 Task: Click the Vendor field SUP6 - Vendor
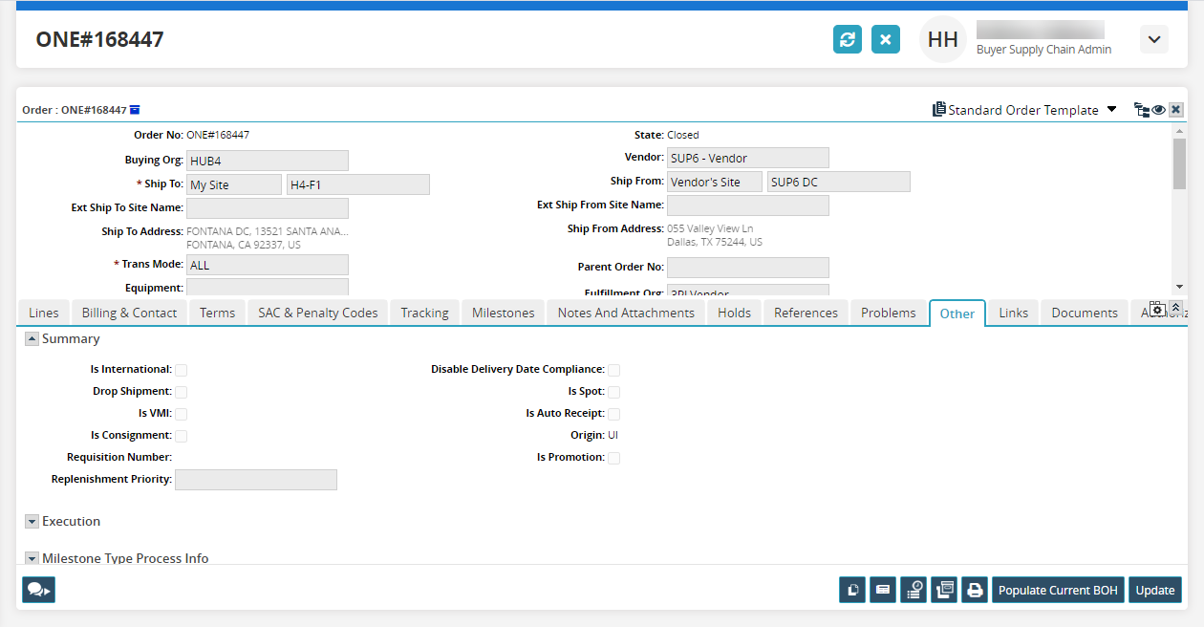click(748, 158)
